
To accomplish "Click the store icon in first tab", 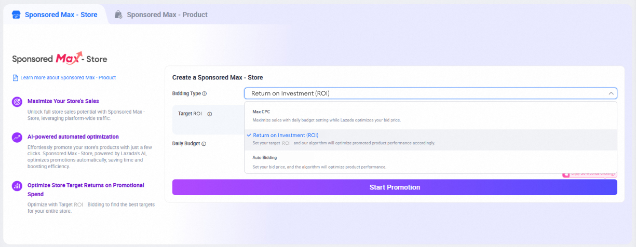I will coord(16,15).
